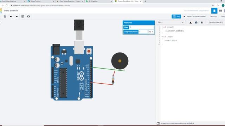Redo the last undone action
The width and height of the screenshot is (225, 126).
pyautogui.click(x=17, y=16)
